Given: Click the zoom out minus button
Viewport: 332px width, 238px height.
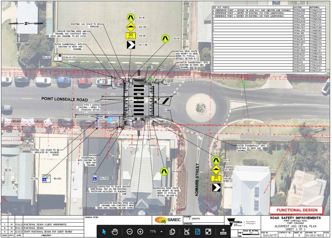Looking at the screenshot, I should [x=129, y=231].
